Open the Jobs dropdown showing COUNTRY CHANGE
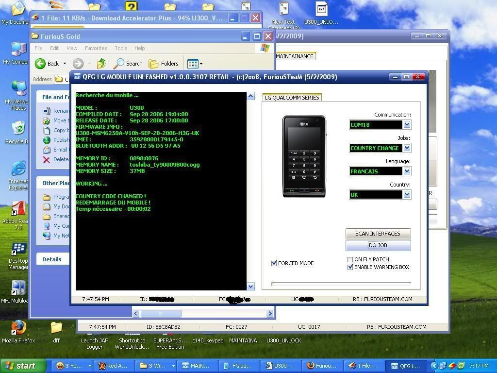Image resolution: width=497 pixels, height=373 pixels. tap(407, 148)
